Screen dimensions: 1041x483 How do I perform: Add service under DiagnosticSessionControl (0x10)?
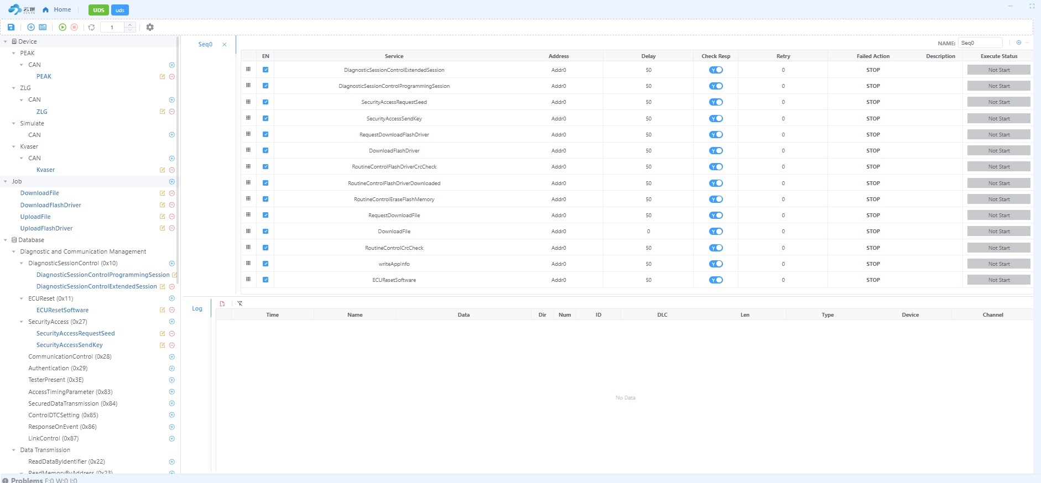172,264
